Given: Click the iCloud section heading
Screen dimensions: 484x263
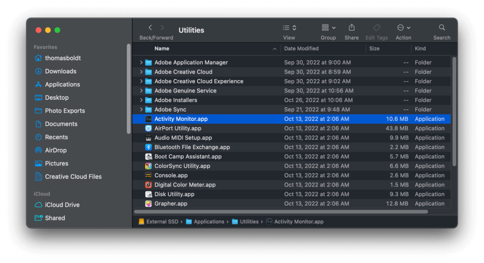Looking at the screenshot, I should point(42,194).
